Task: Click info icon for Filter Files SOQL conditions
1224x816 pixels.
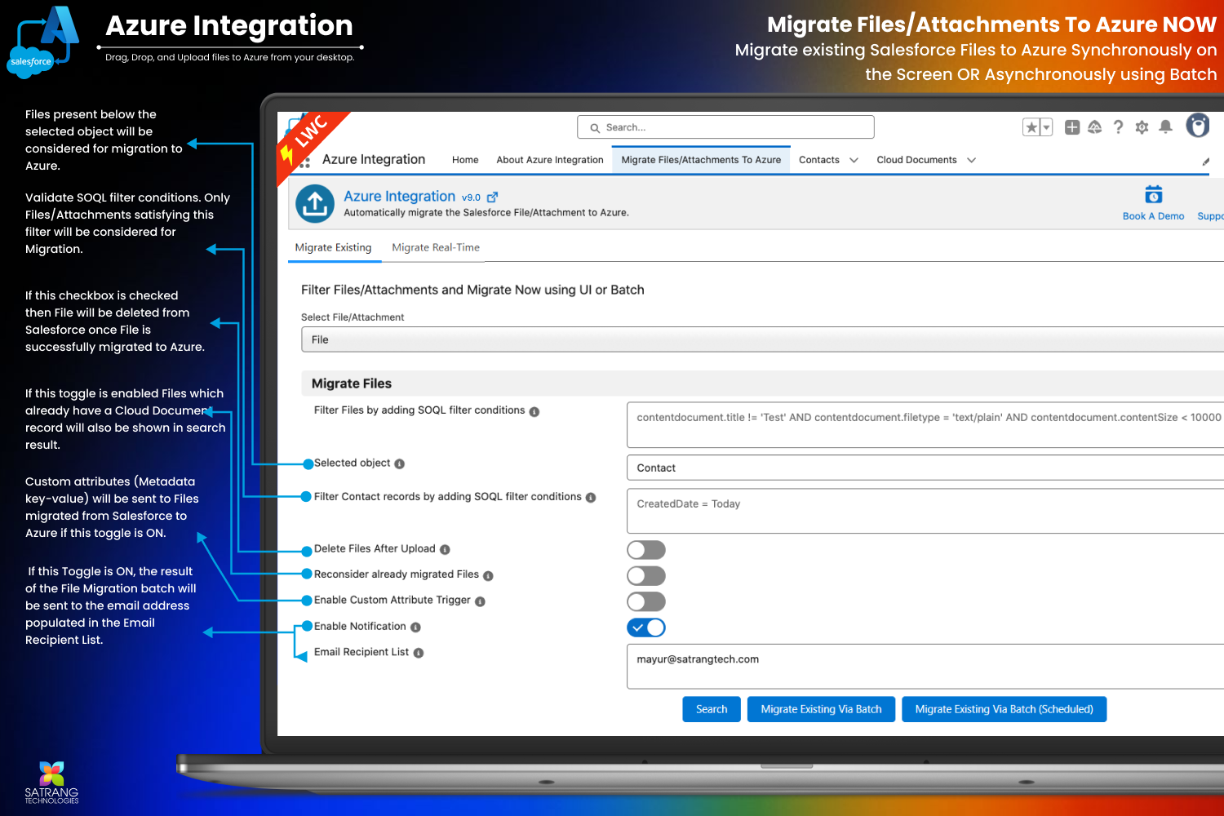Action: coord(534,412)
